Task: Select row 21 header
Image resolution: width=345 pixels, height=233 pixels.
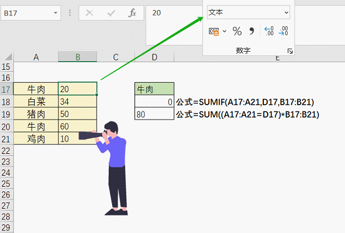Action: pos(6,139)
